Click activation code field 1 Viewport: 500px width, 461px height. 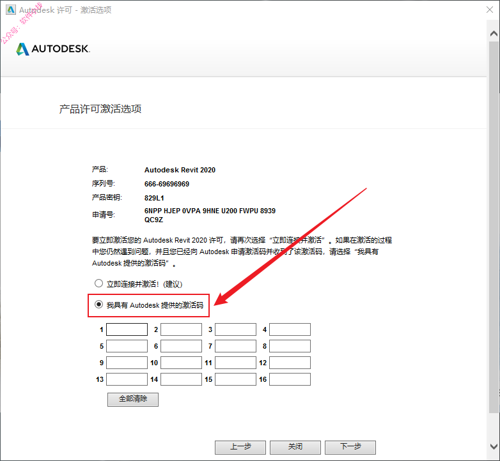pyautogui.click(x=127, y=329)
